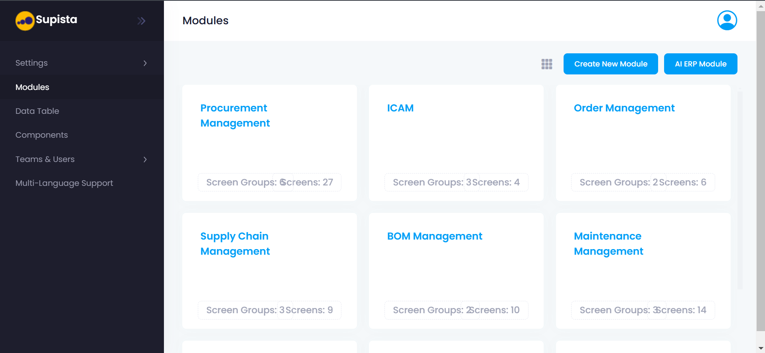The width and height of the screenshot is (765, 353).
Task: Select Multi-Language Support menu item
Action: (64, 183)
